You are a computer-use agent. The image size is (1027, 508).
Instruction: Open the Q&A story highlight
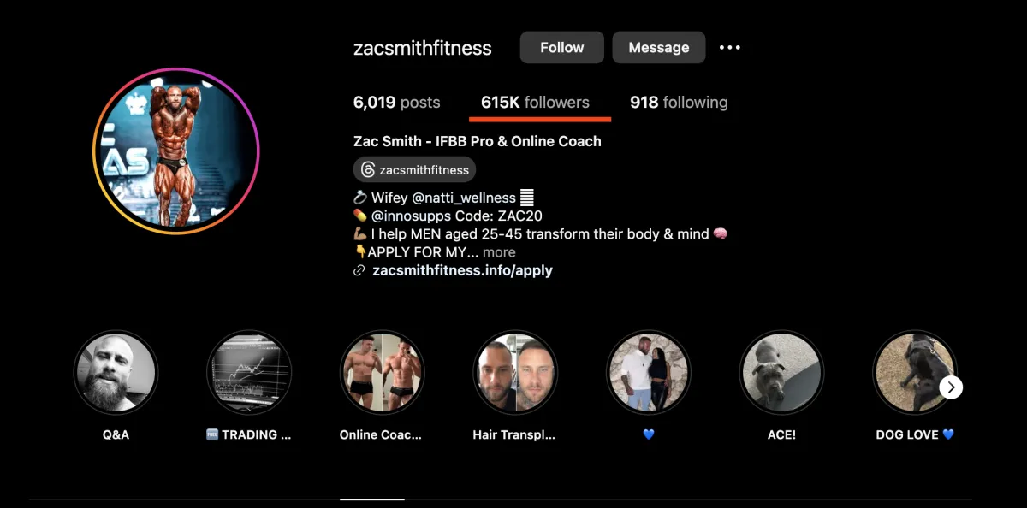pos(116,373)
